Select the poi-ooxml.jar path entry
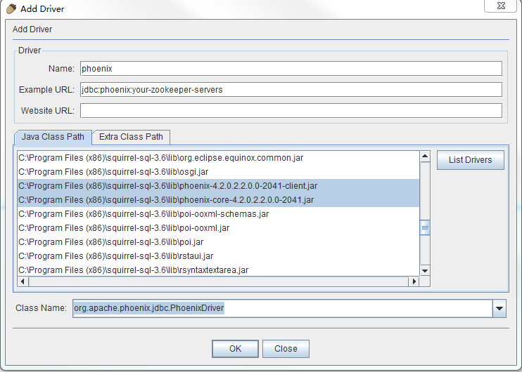522x372 pixels. [x=218, y=228]
